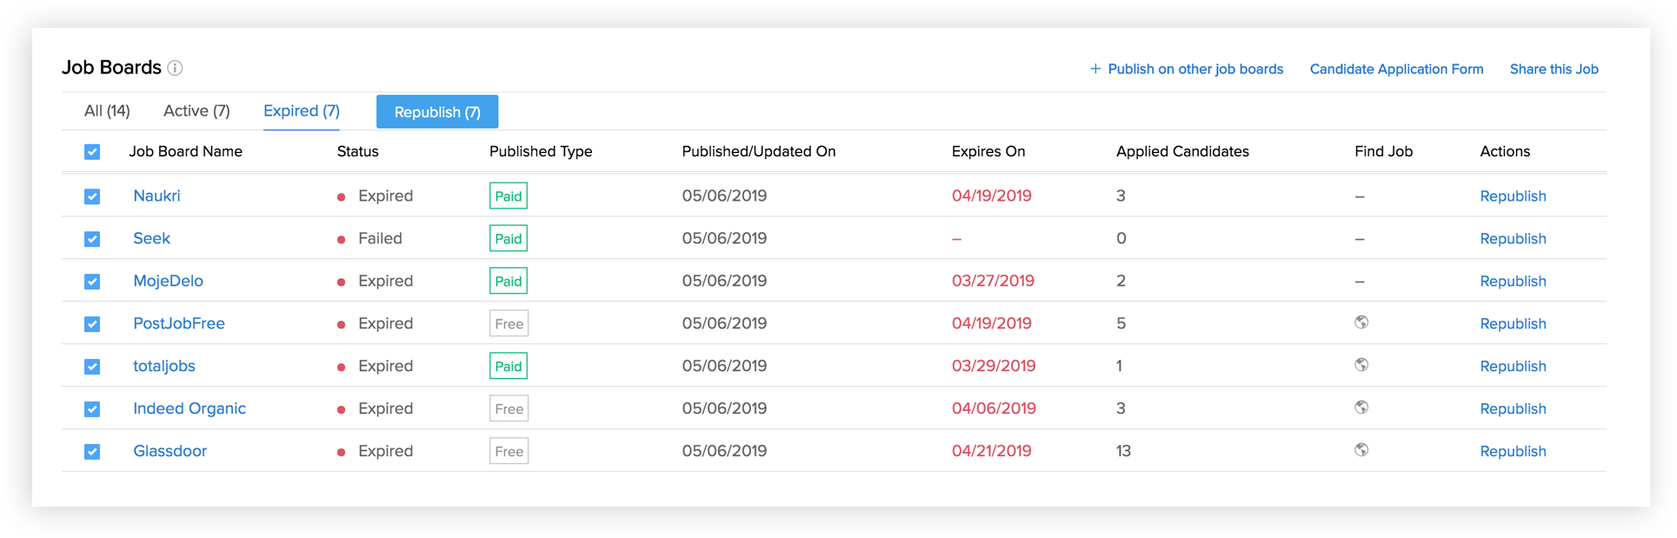1677x538 pixels.
Task: Click the Paid badge in Naukri row
Action: (x=509, y=196)
